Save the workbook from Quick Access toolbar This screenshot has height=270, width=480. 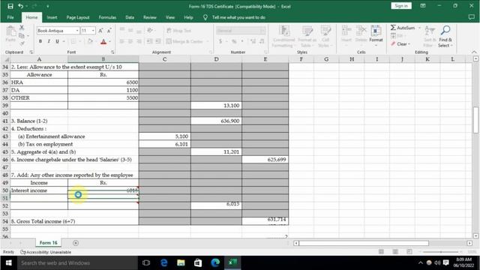coord(10,6)
